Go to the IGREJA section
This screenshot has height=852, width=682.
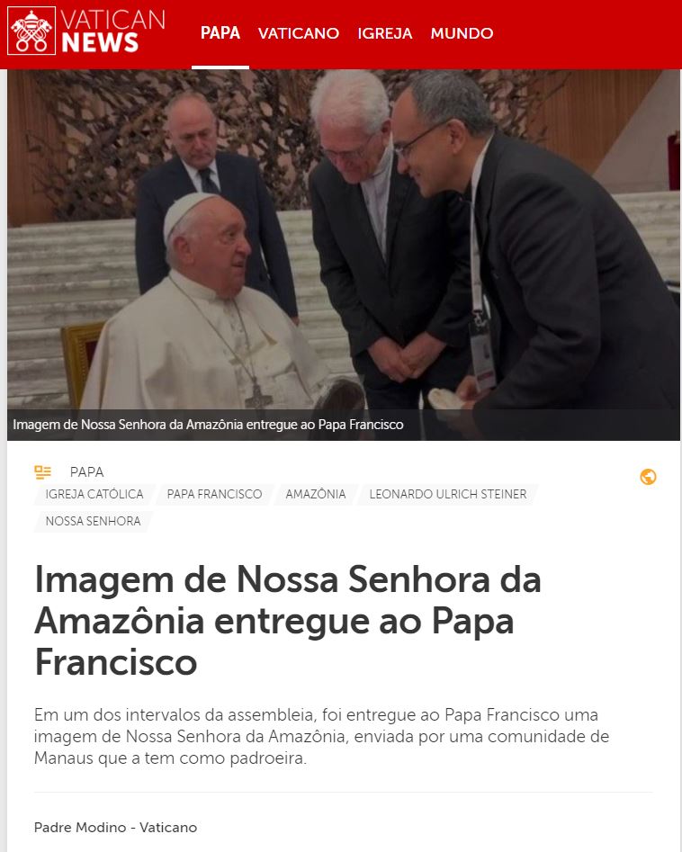385,33
